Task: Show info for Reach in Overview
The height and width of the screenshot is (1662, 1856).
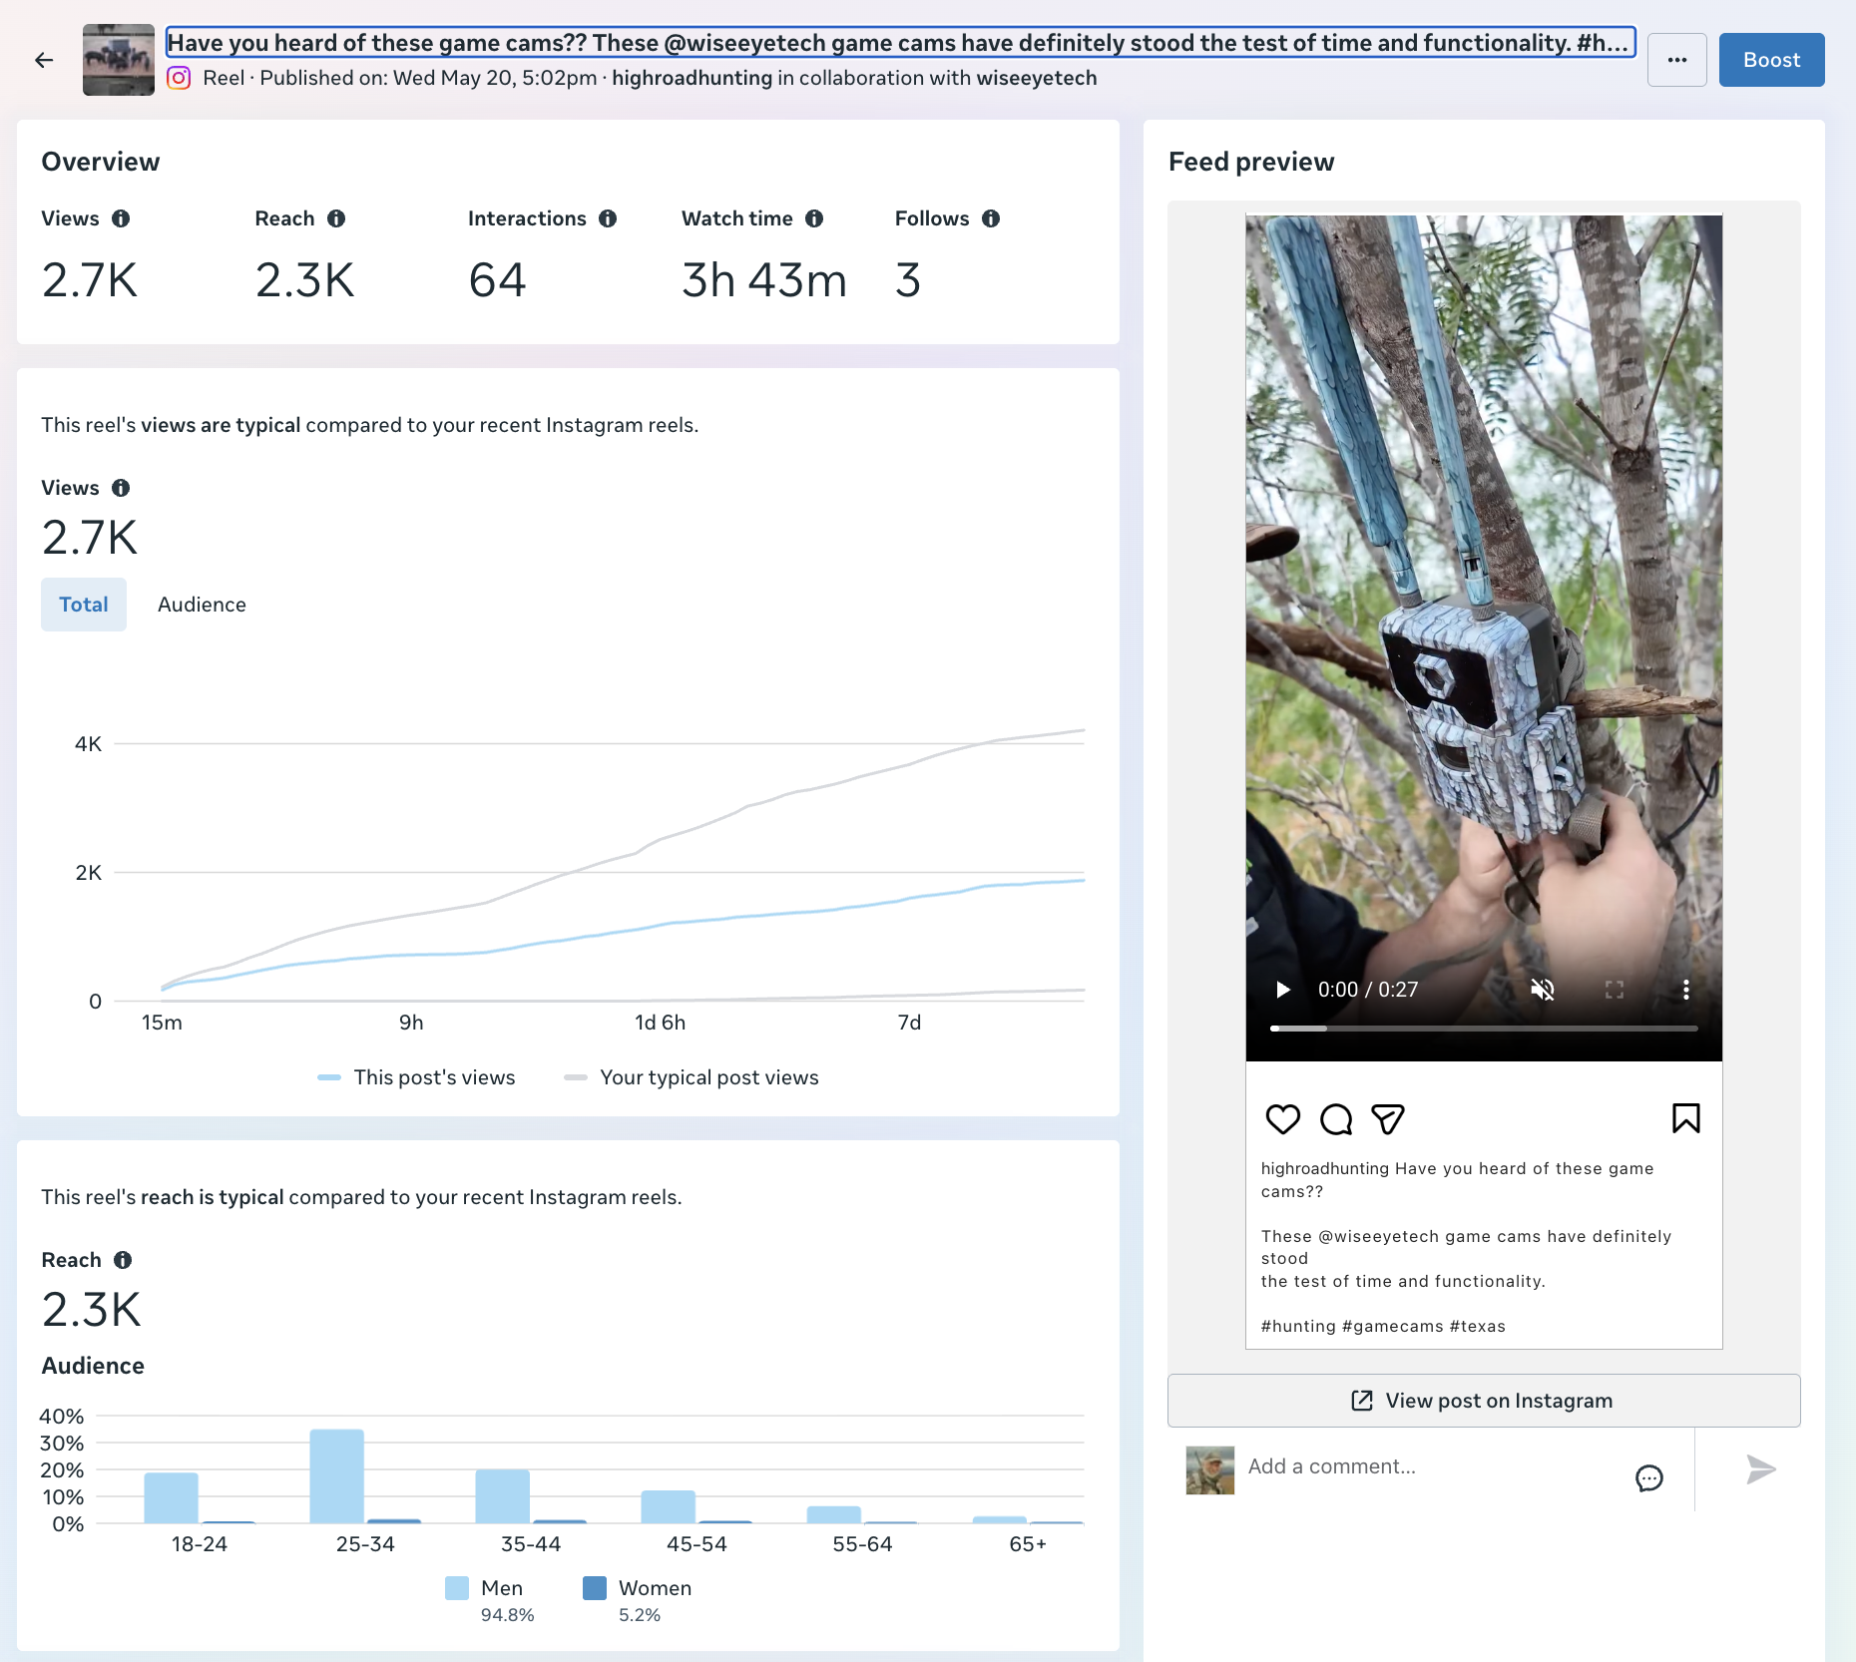Action: 336,218
